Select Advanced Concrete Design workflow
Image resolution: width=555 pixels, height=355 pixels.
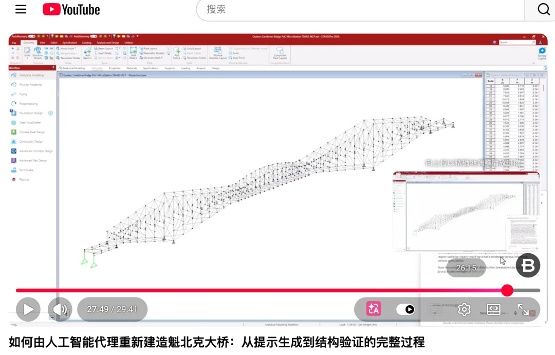tap(32, 151)
